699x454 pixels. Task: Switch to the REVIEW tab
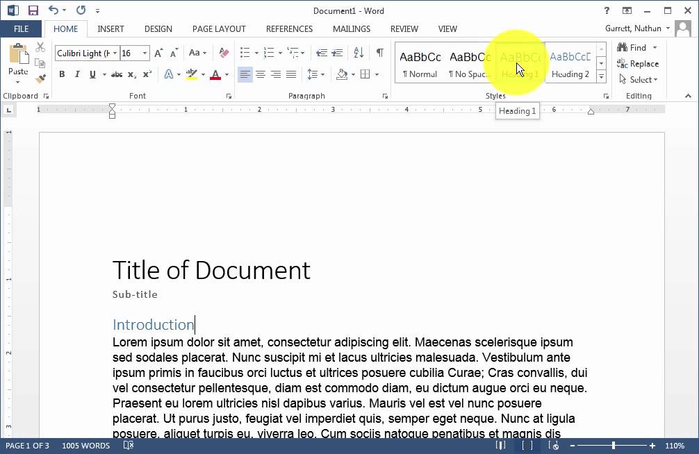[x=404, y=29]
